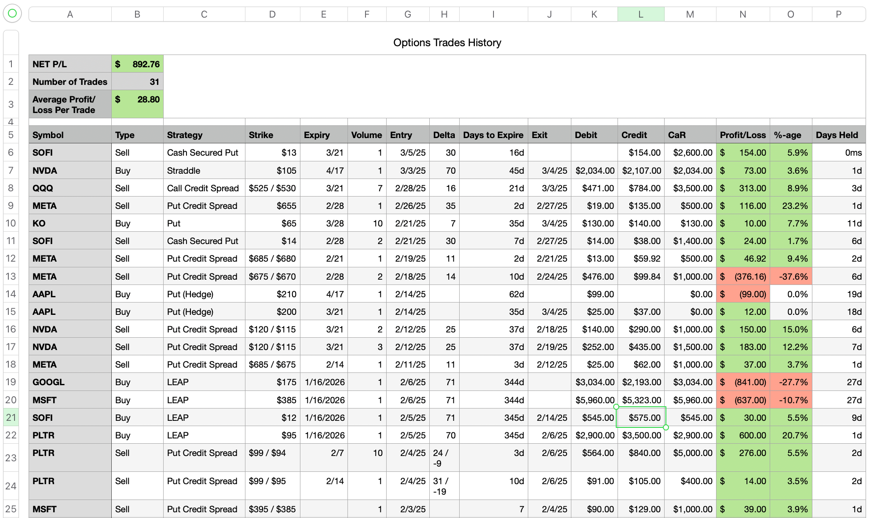Select the $5,960.00 debit cell
The image size is (870, 518).
pyautogui.click(x=594, y=400)
